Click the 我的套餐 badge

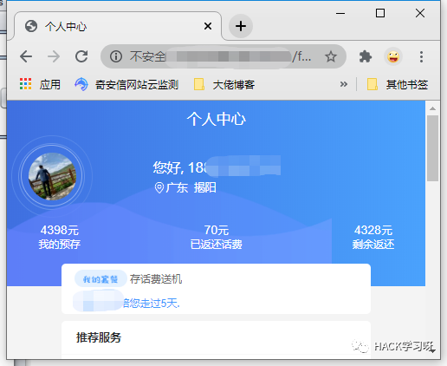tap(100, 278)
